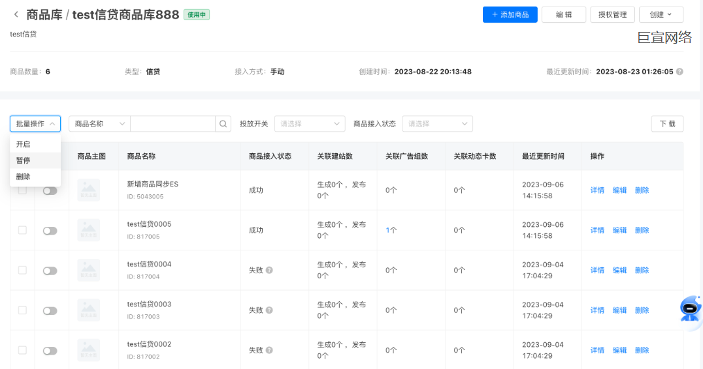The image size is (703, 369).
Task: View 详情 for test信贷0004
Action: [597, 270]
